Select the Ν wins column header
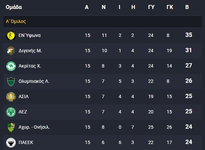The image size is (205, 150). [104, 7]
